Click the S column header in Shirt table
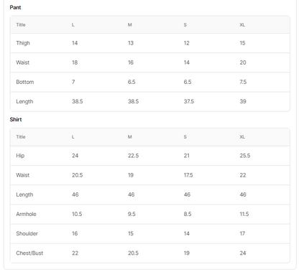Screen dimensions: 299x272 pos(185,137)
